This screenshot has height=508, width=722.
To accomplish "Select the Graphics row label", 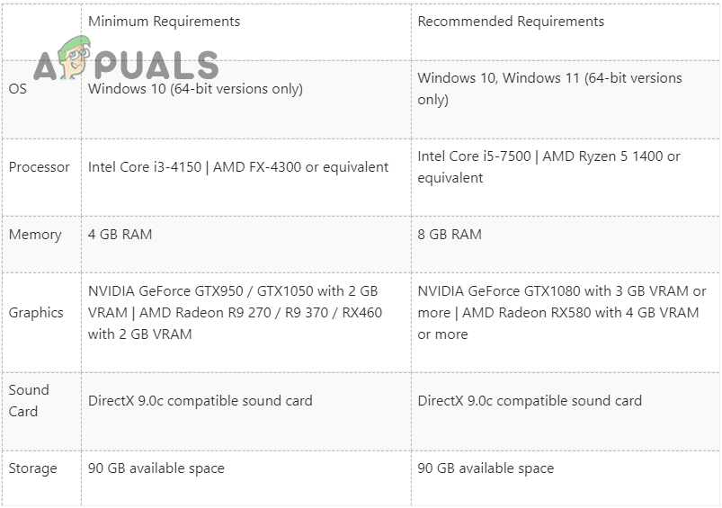I will coord(36,313).
